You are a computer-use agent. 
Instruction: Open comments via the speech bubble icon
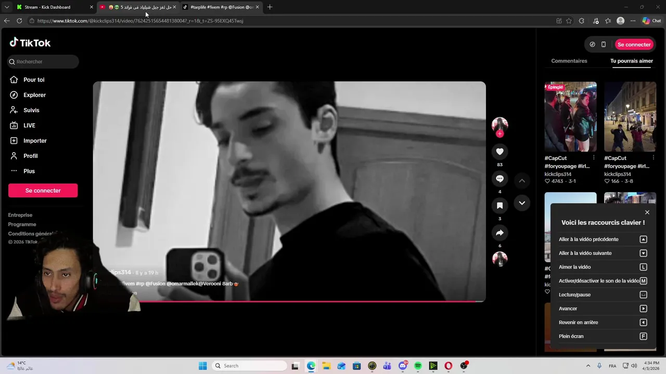499,179
